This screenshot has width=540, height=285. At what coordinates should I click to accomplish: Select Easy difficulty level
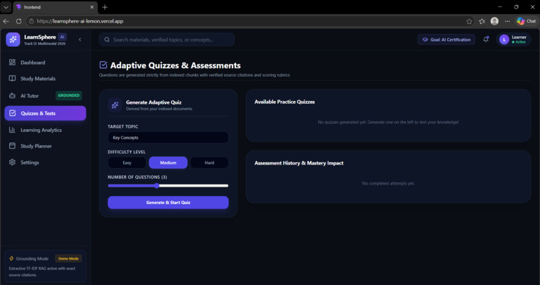[x=127, y=163]
